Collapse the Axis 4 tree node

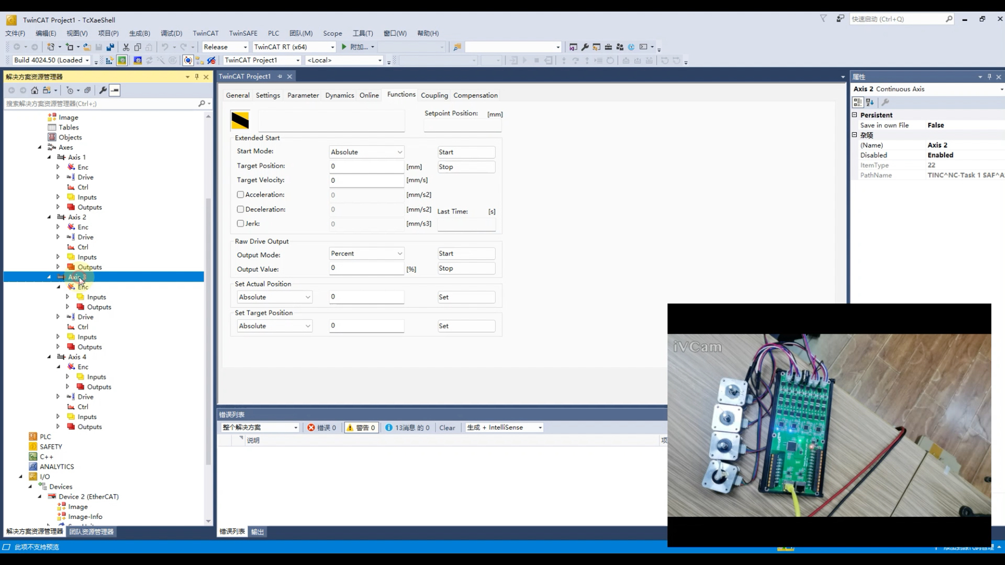[49, 357]
